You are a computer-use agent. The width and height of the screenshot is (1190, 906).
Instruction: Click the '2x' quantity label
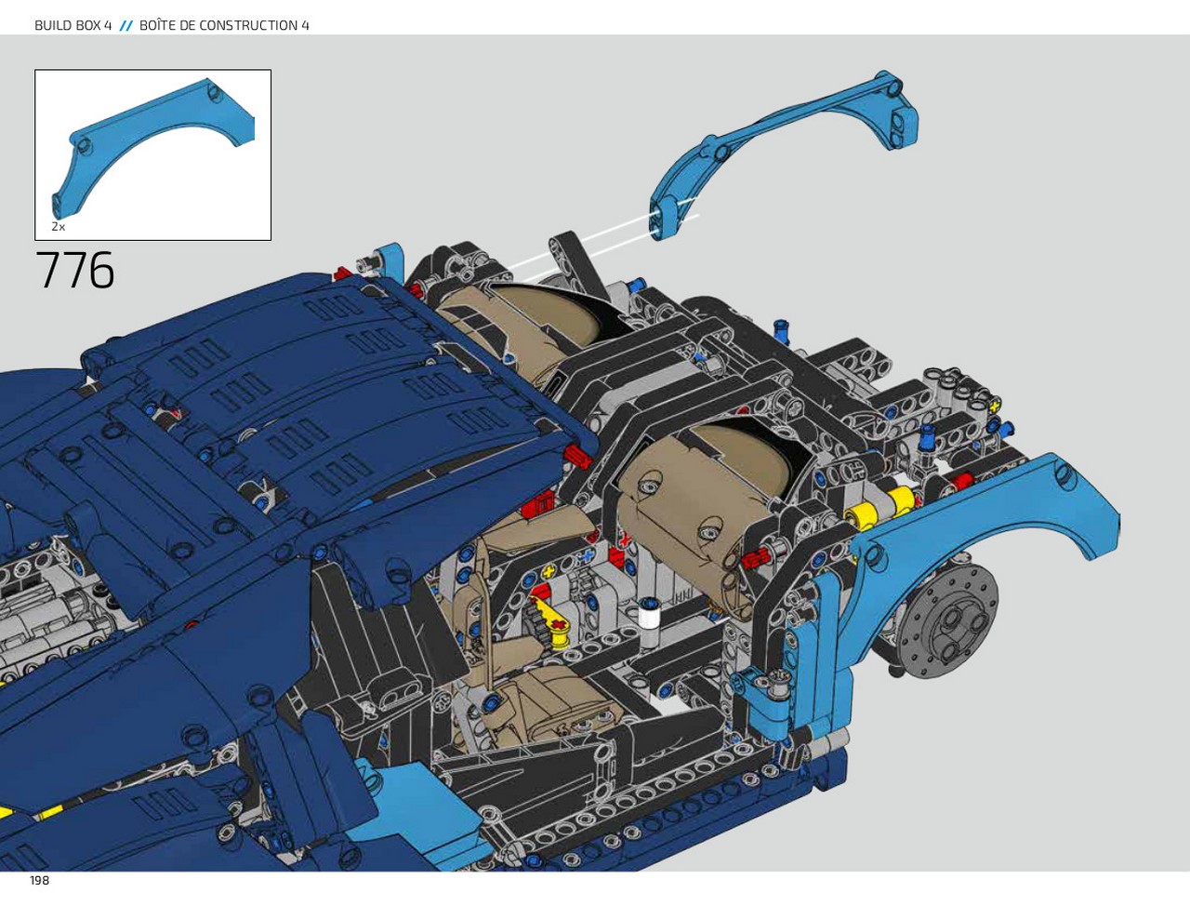tap(59, 226)
